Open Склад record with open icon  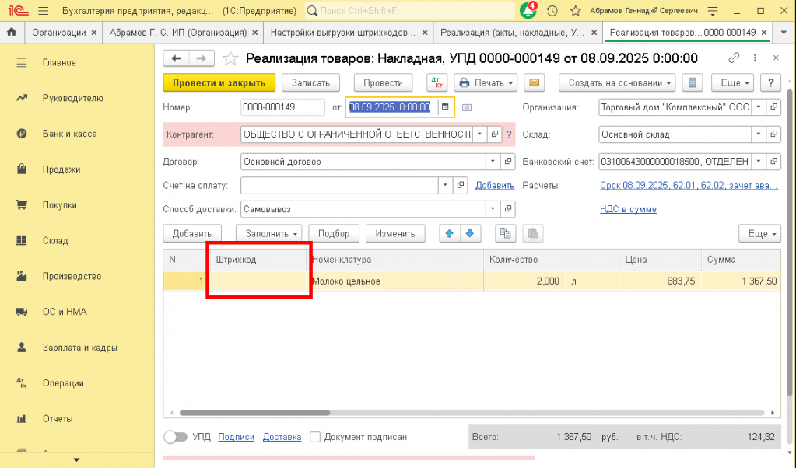pos(773,134)
